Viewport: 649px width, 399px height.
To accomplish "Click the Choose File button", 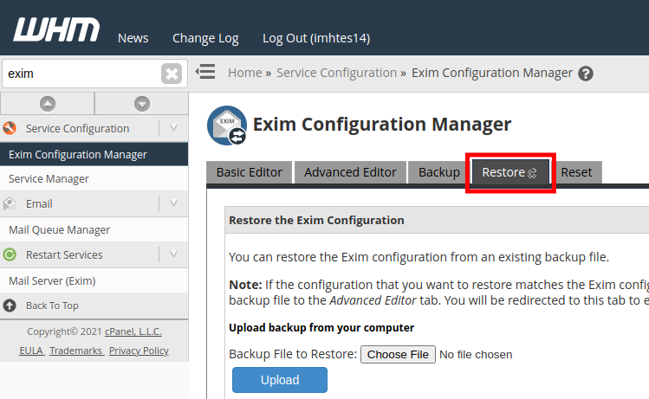I will coord(397,354).
